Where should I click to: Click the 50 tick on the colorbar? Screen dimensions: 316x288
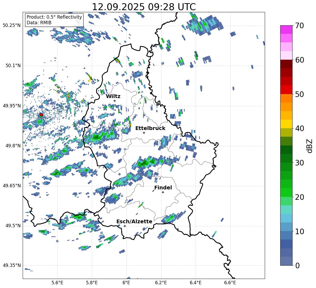(x=299, y=94)
